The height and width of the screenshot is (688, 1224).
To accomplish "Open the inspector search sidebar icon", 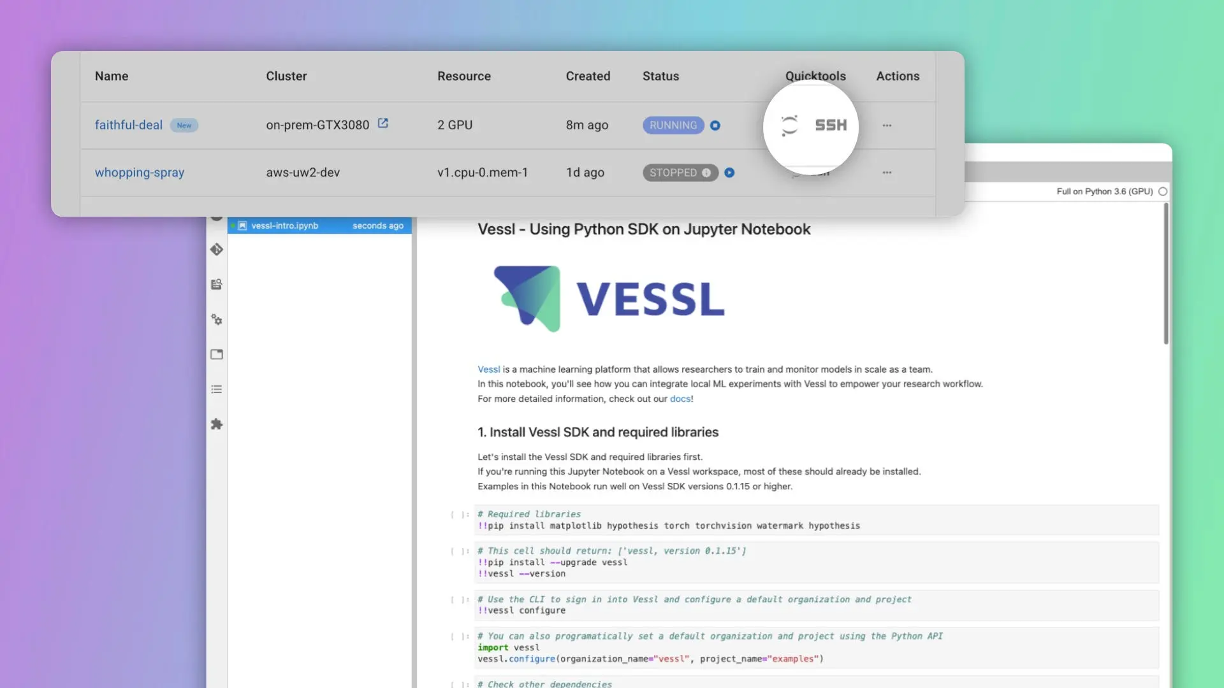I will [217, 285].
